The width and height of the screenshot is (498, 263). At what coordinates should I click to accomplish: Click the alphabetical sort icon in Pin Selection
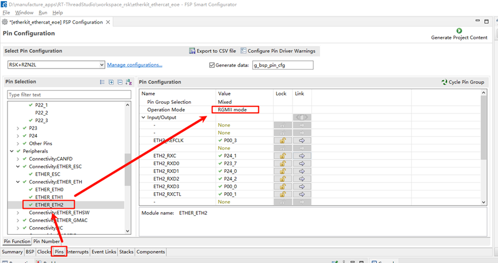(x=128, y=82)
